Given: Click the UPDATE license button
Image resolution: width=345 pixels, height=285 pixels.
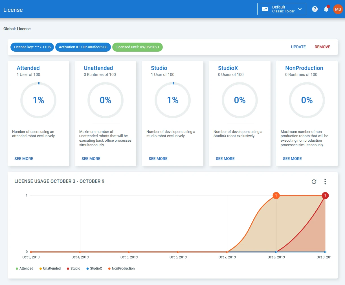Looking at the screenshot, I should (298, 47).
